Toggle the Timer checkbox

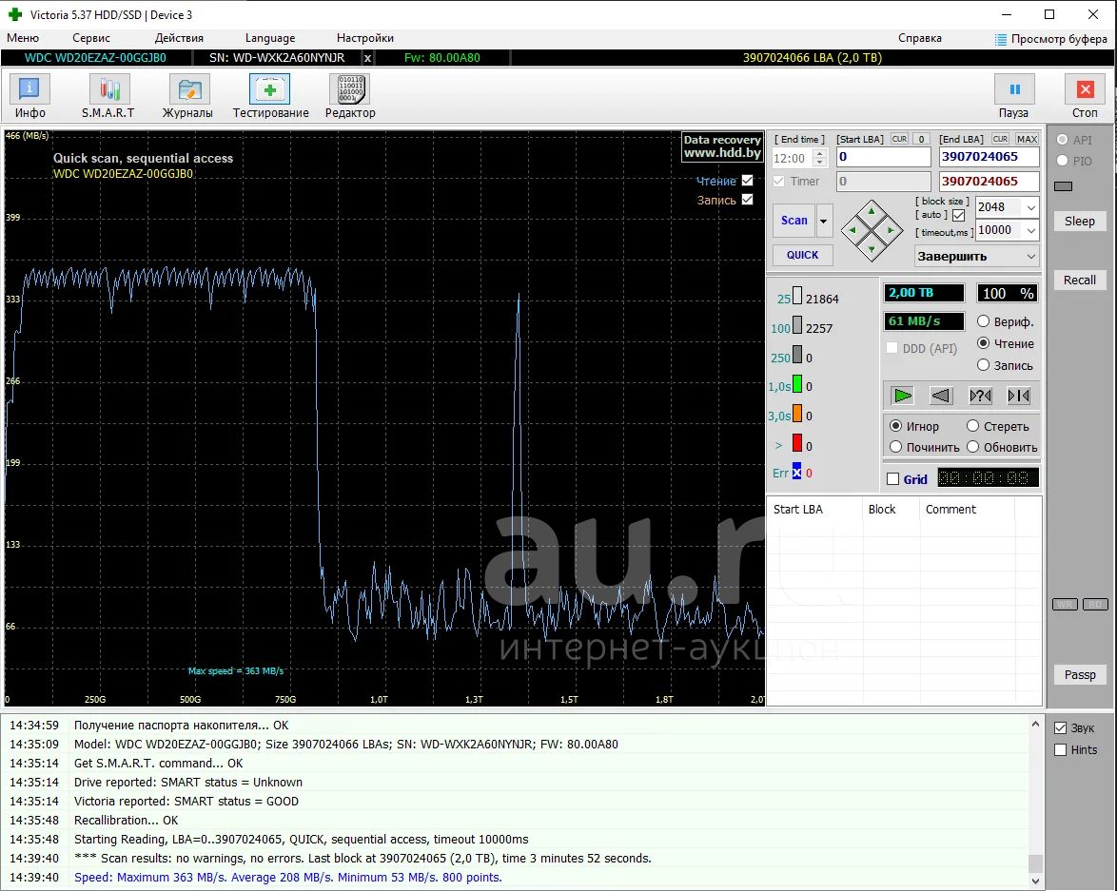point(778,181)
